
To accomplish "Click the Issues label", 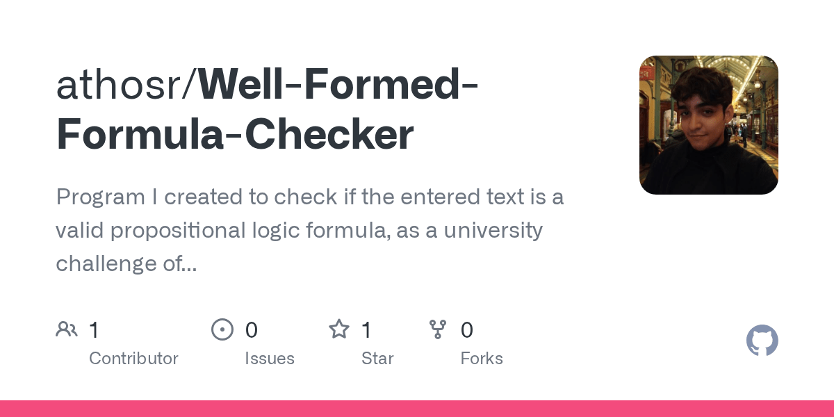I will click(269, 359).
